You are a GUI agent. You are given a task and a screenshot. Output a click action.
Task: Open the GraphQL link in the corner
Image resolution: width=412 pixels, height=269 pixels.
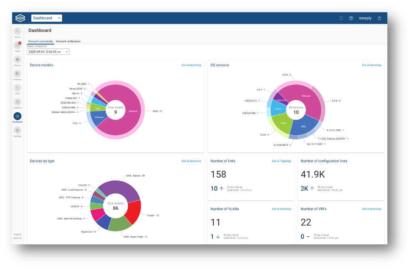17,234
